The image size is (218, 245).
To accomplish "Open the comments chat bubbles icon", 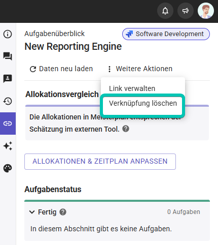I will tap(8, 56).
